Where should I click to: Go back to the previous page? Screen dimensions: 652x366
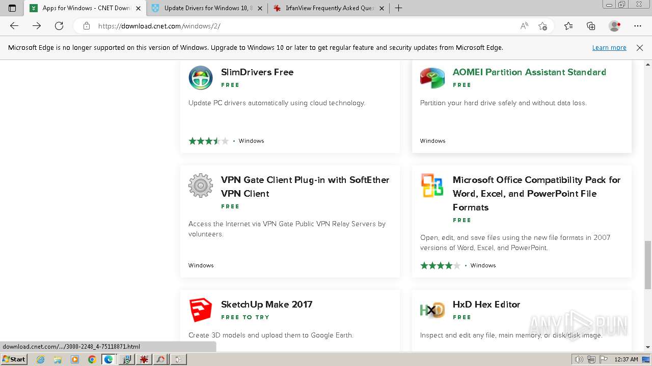coord(14,26)
